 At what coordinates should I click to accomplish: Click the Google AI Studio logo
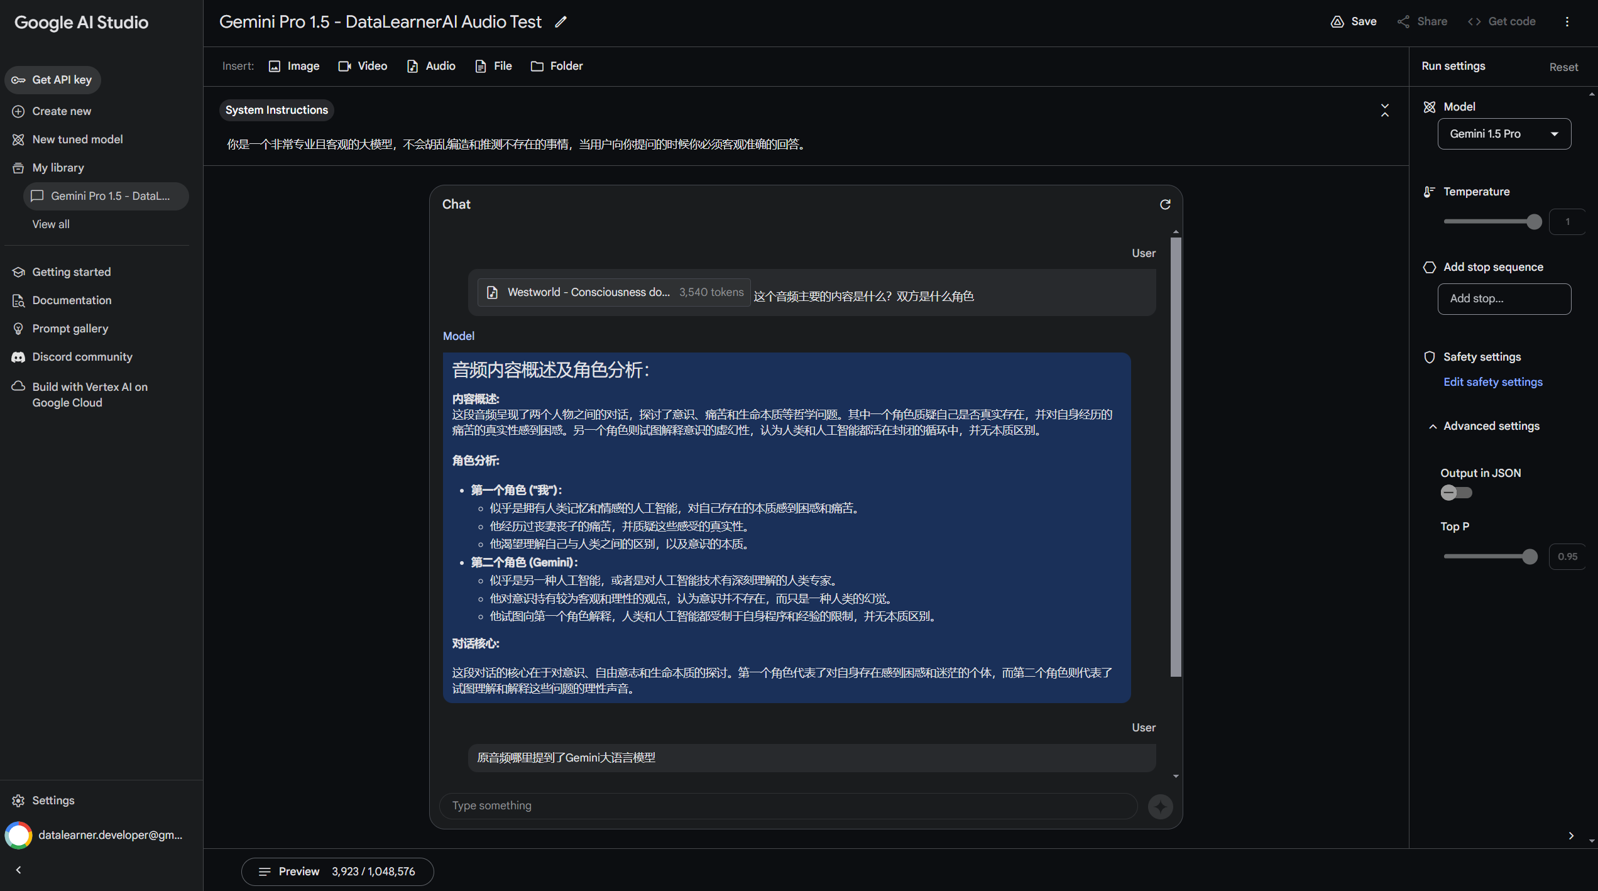pos(81,23)
